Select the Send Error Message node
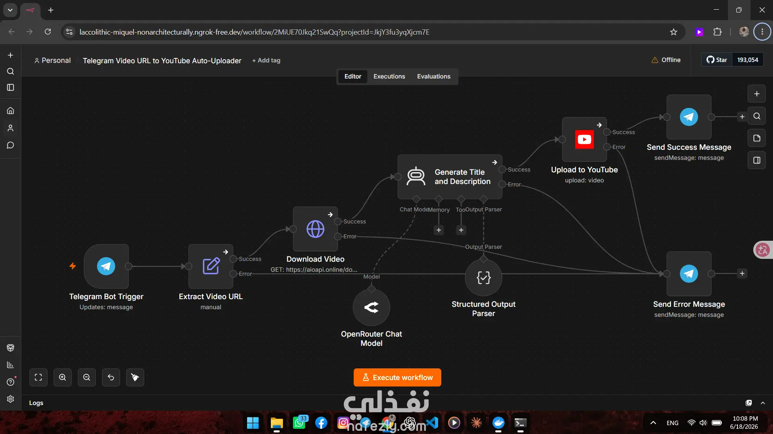This screenshot has width=773, height=434. [x=689, y=274]
